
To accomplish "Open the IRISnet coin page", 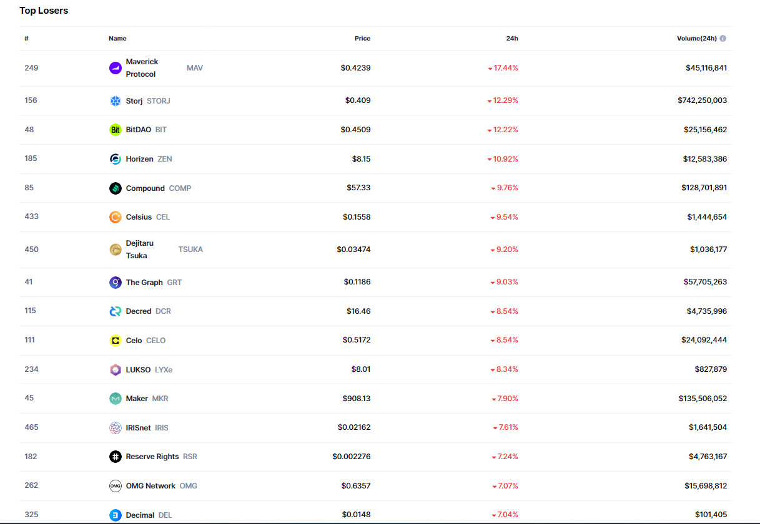I will 138,428.
